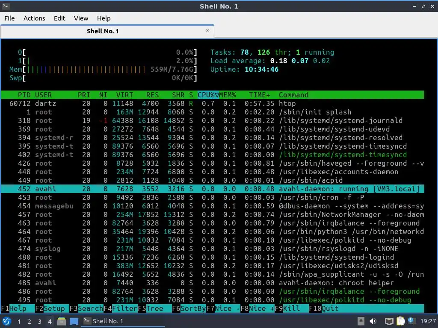The width and height of the screenshot is (438, 328).
Task: Switch to workspace 2 in pager
Action: (30, 321)
